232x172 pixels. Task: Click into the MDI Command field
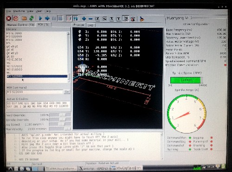[35, 92]
